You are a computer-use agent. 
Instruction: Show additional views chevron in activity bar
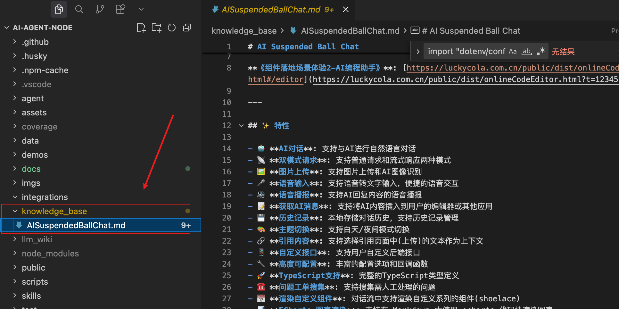(x=141, y=9)
